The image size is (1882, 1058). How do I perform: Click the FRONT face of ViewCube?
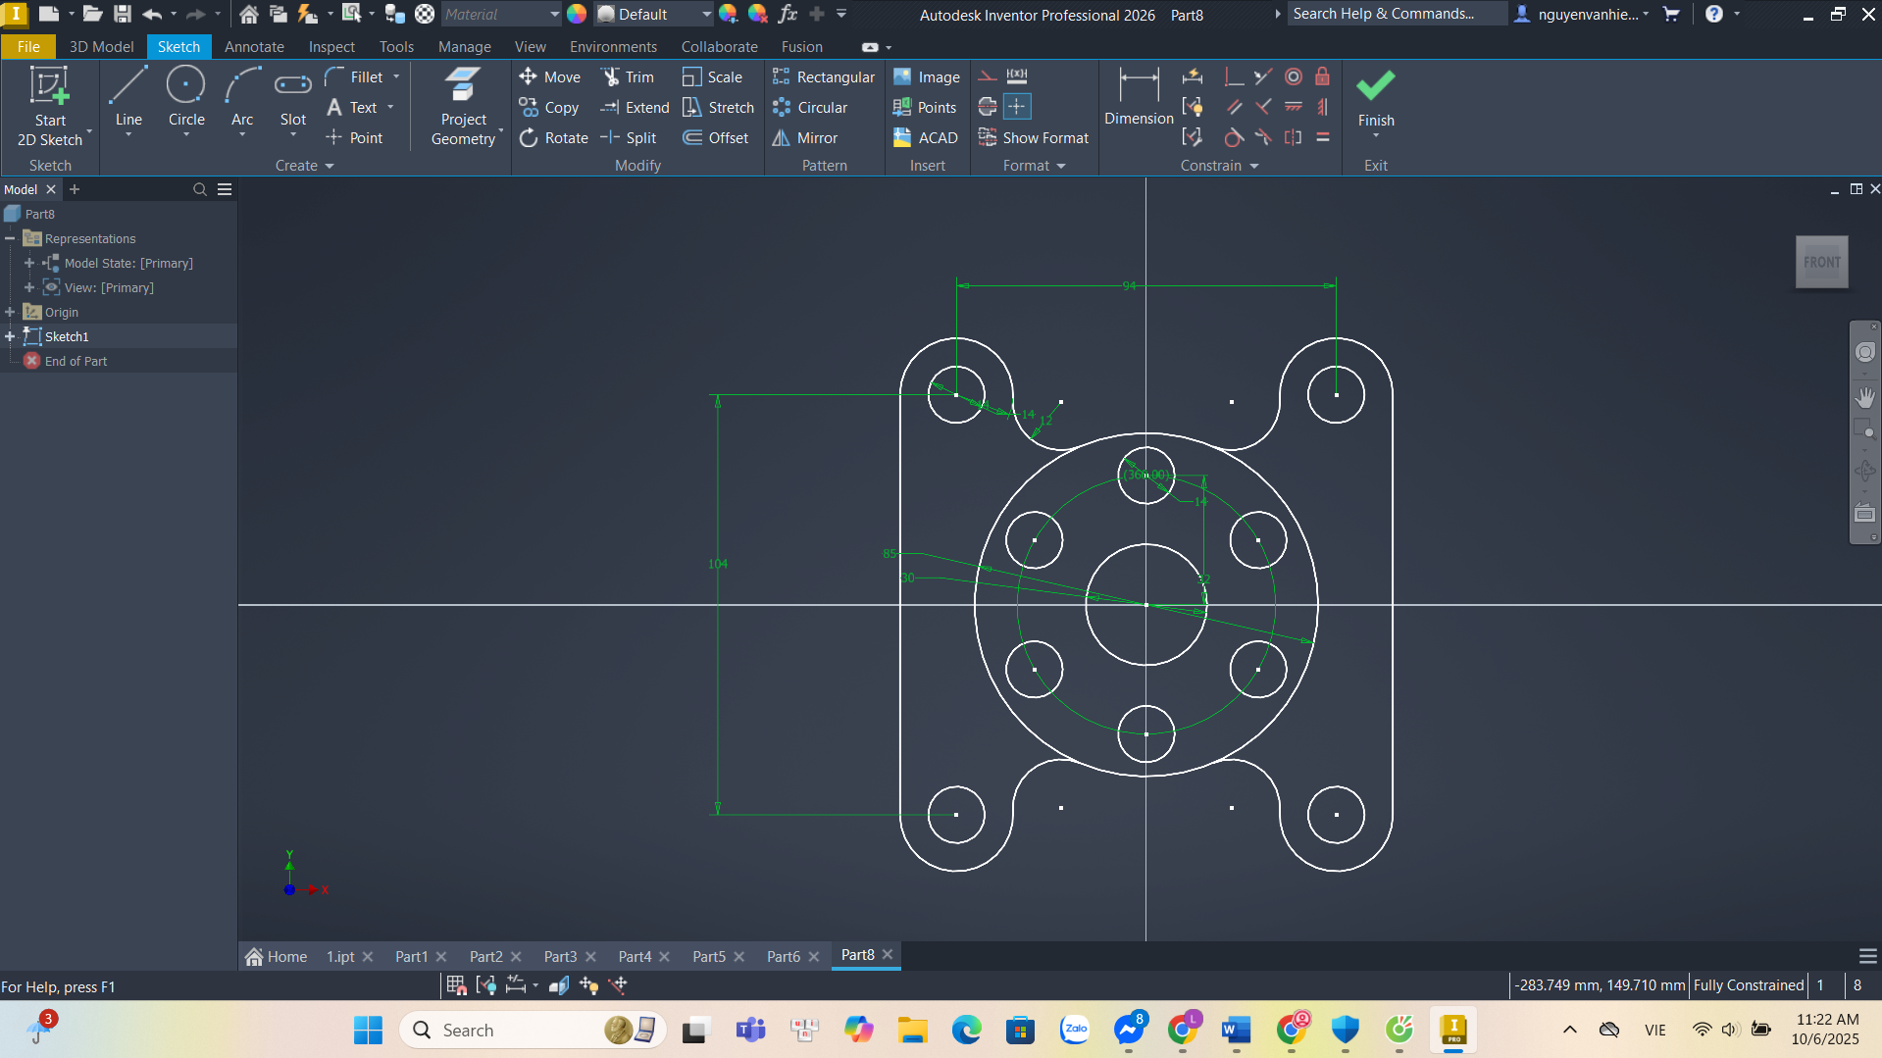click(1821, 262)
